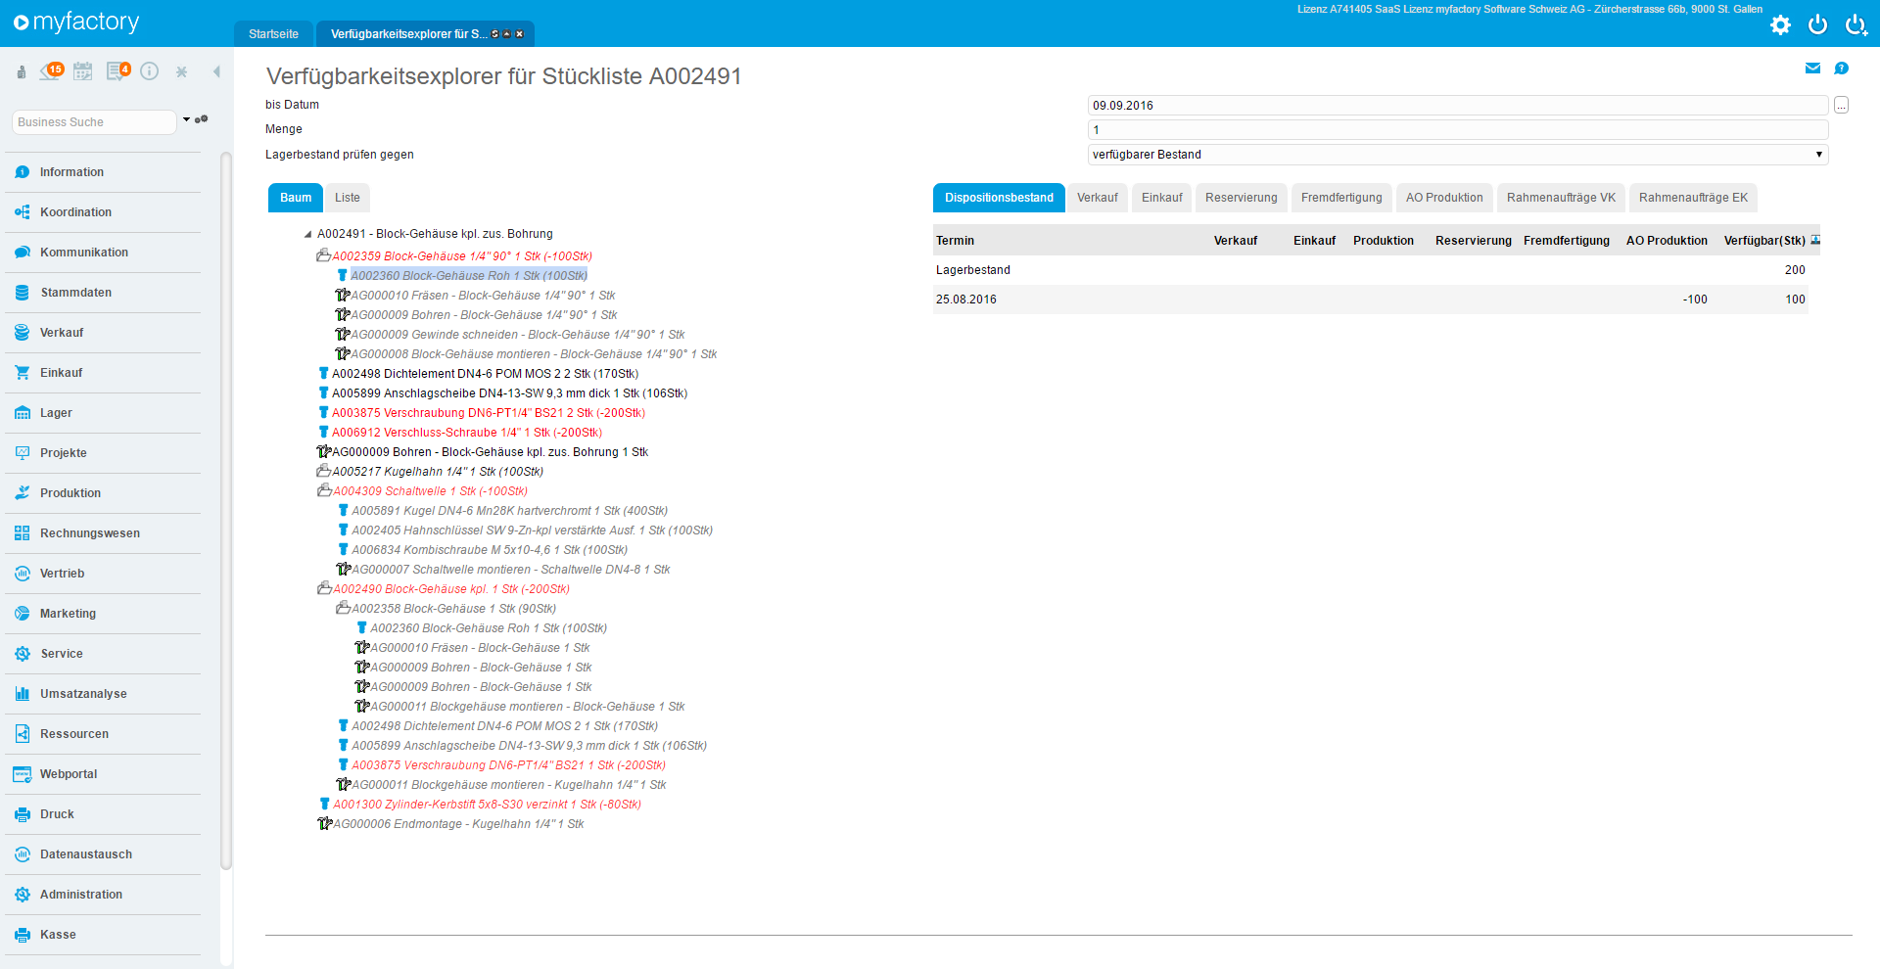Click the Menge input field
1880x969 pixels.
click(x=1457, y=130)
